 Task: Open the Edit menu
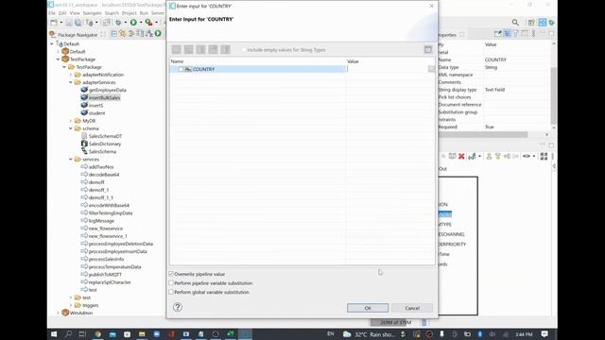point(62,13)
